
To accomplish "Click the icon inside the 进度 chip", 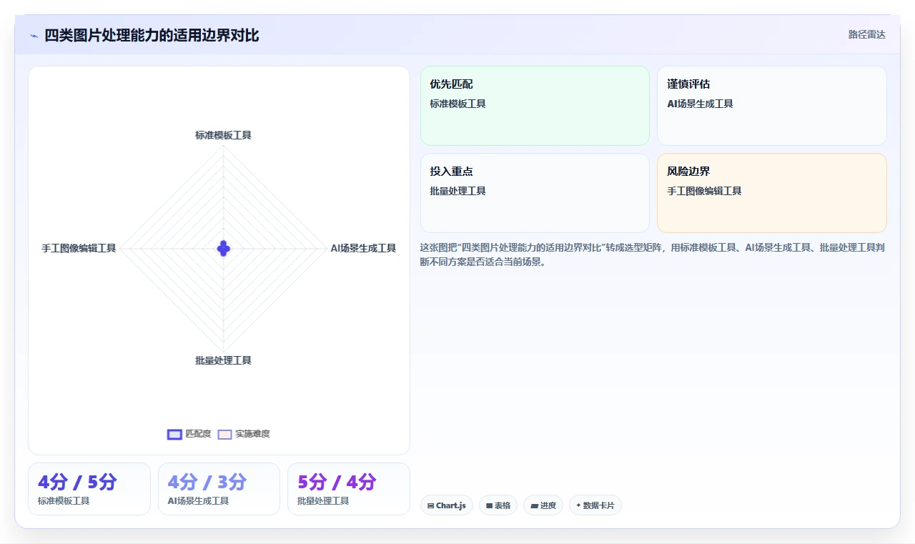I will [534, 505].
